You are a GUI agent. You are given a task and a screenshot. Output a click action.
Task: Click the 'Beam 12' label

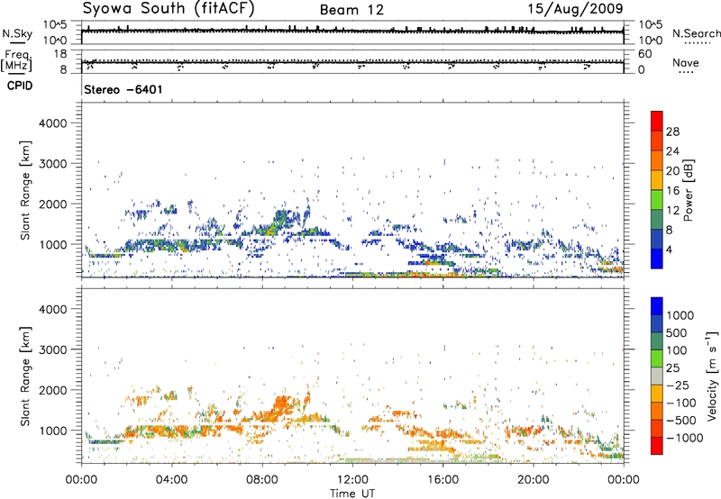click(x=351, y=10)
